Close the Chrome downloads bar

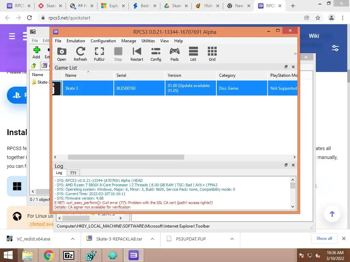344,238
